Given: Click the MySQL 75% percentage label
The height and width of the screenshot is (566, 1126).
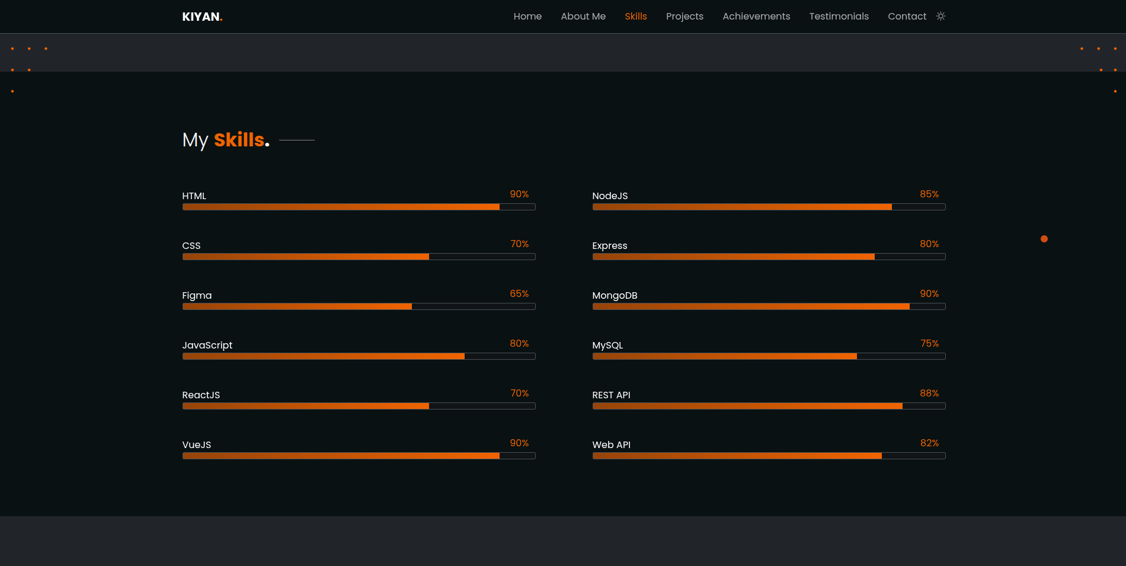Looking at the screenshot, I should pyautogui.click(x=929, y=344).
